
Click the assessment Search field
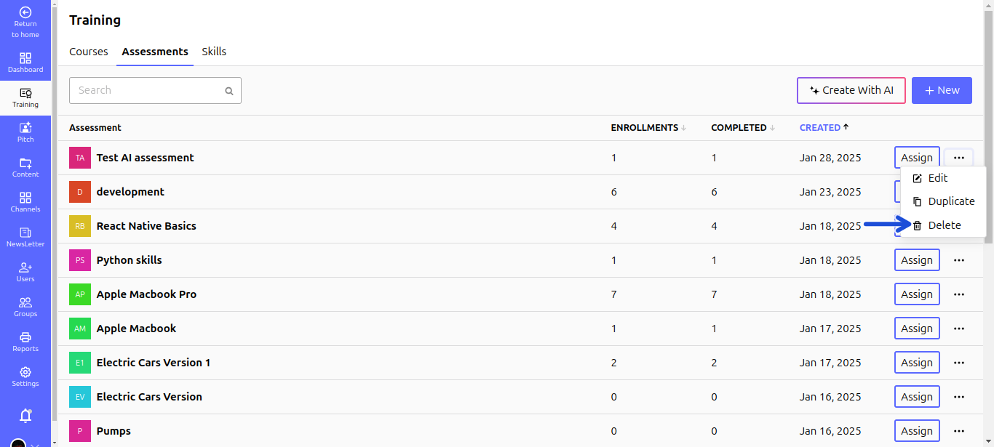pyautogui.click(x=149, y=90)
